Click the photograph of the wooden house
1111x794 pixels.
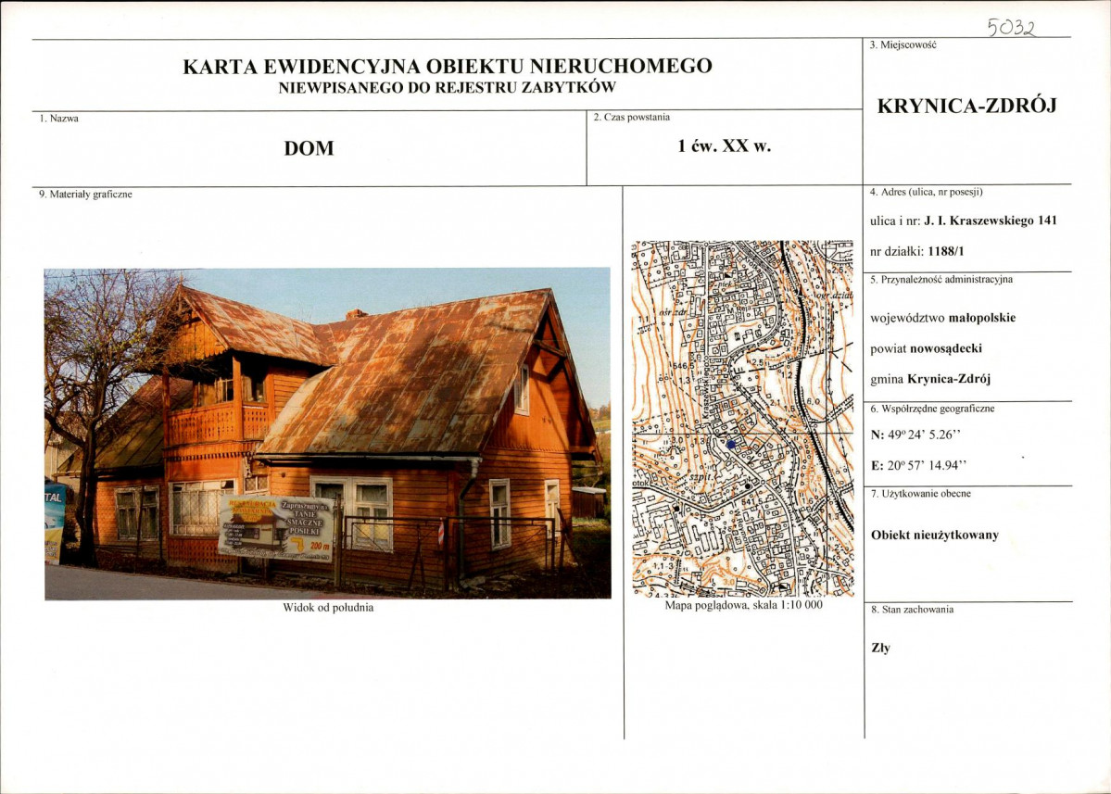(x=327, y=434)
